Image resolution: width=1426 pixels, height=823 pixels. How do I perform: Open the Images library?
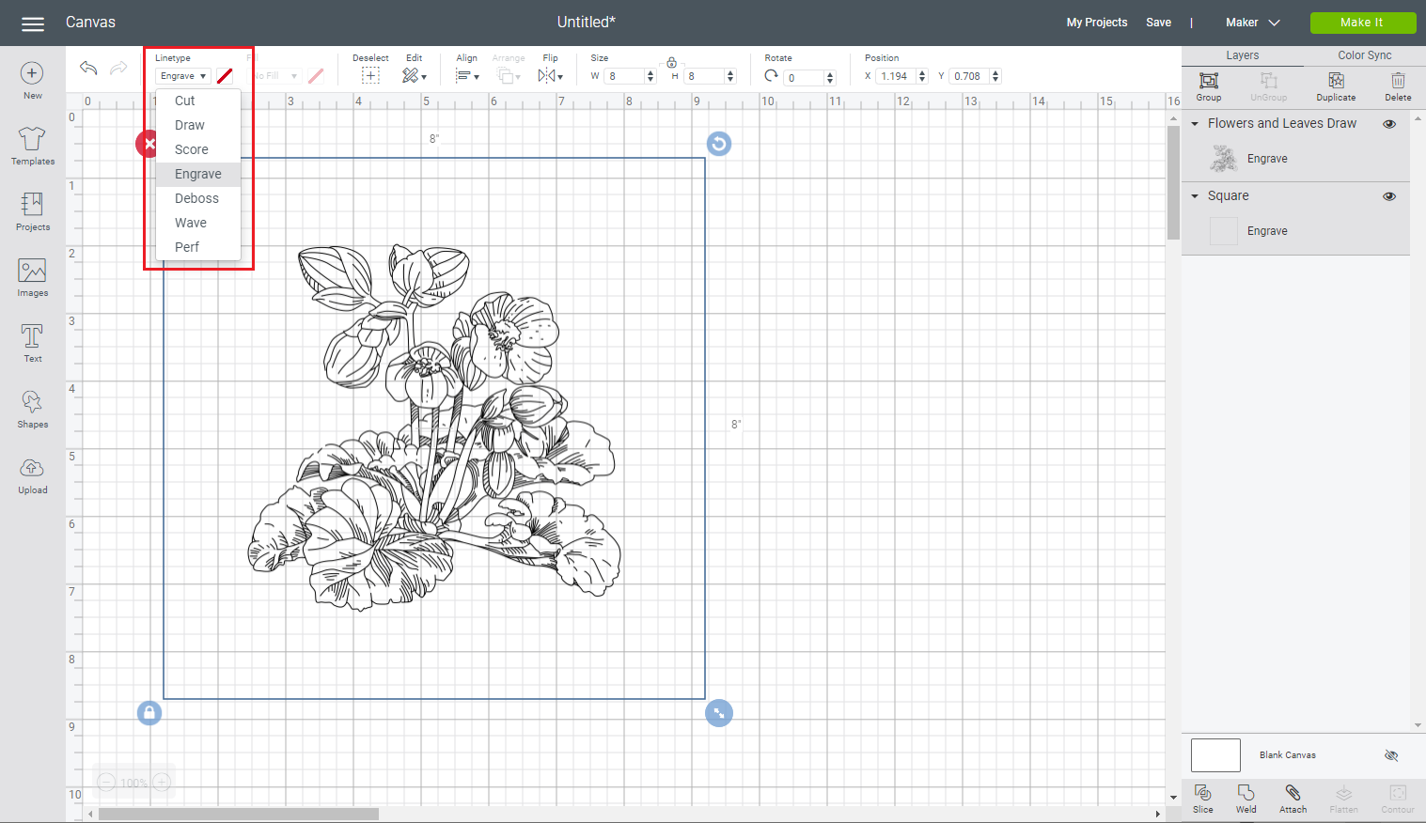[x=31, y=276]
